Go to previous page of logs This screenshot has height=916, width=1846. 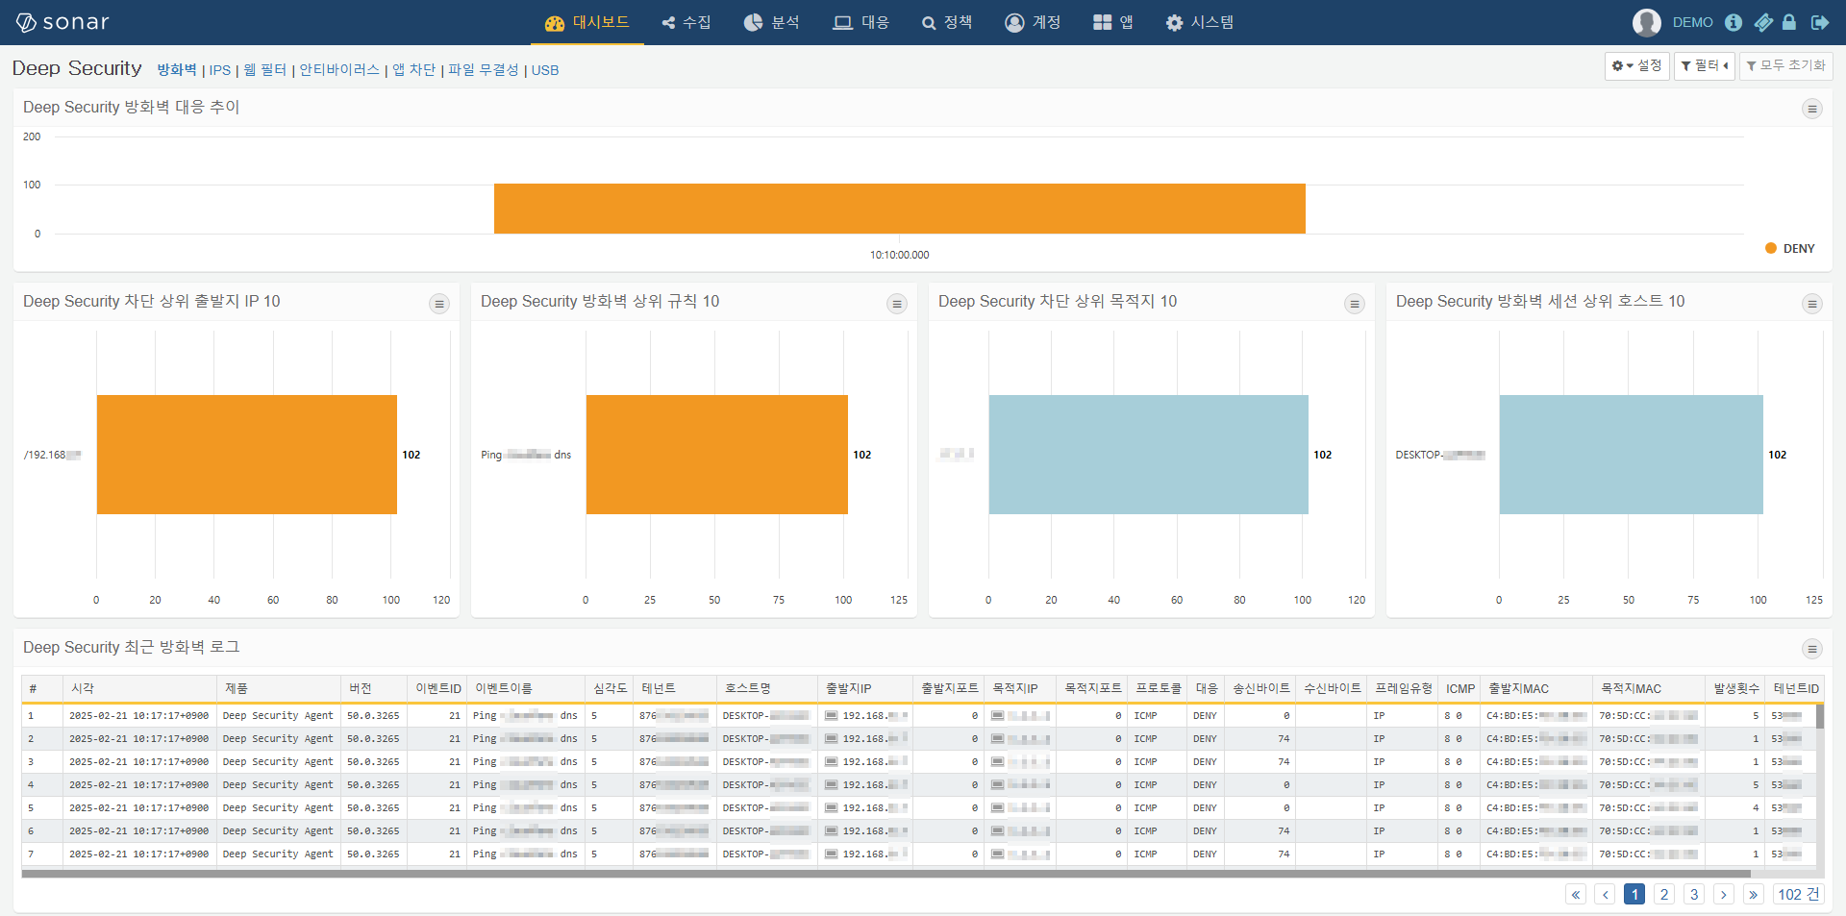pyautogui.click(x=1605, y=894)
